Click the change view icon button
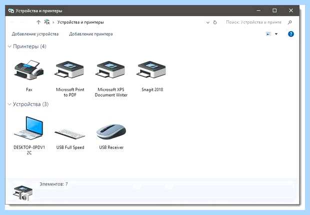 pyautogui.click(x=268, y=34)
